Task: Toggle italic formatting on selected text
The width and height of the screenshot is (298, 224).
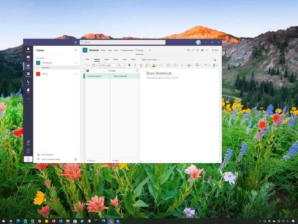Action: coord(135,65)
